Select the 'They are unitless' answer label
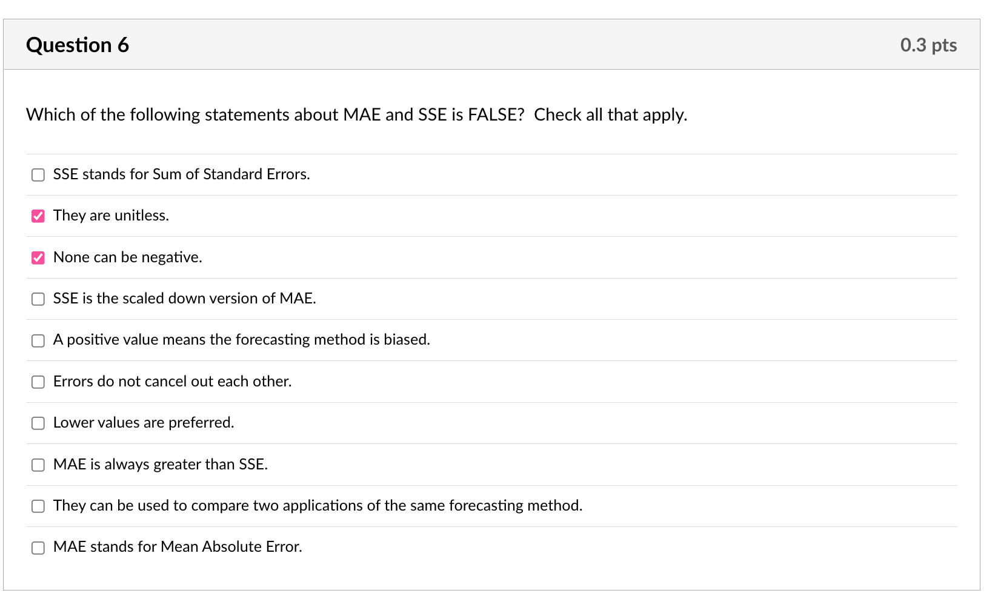Screen dimensions: 998x599 [x=111, y=216]
